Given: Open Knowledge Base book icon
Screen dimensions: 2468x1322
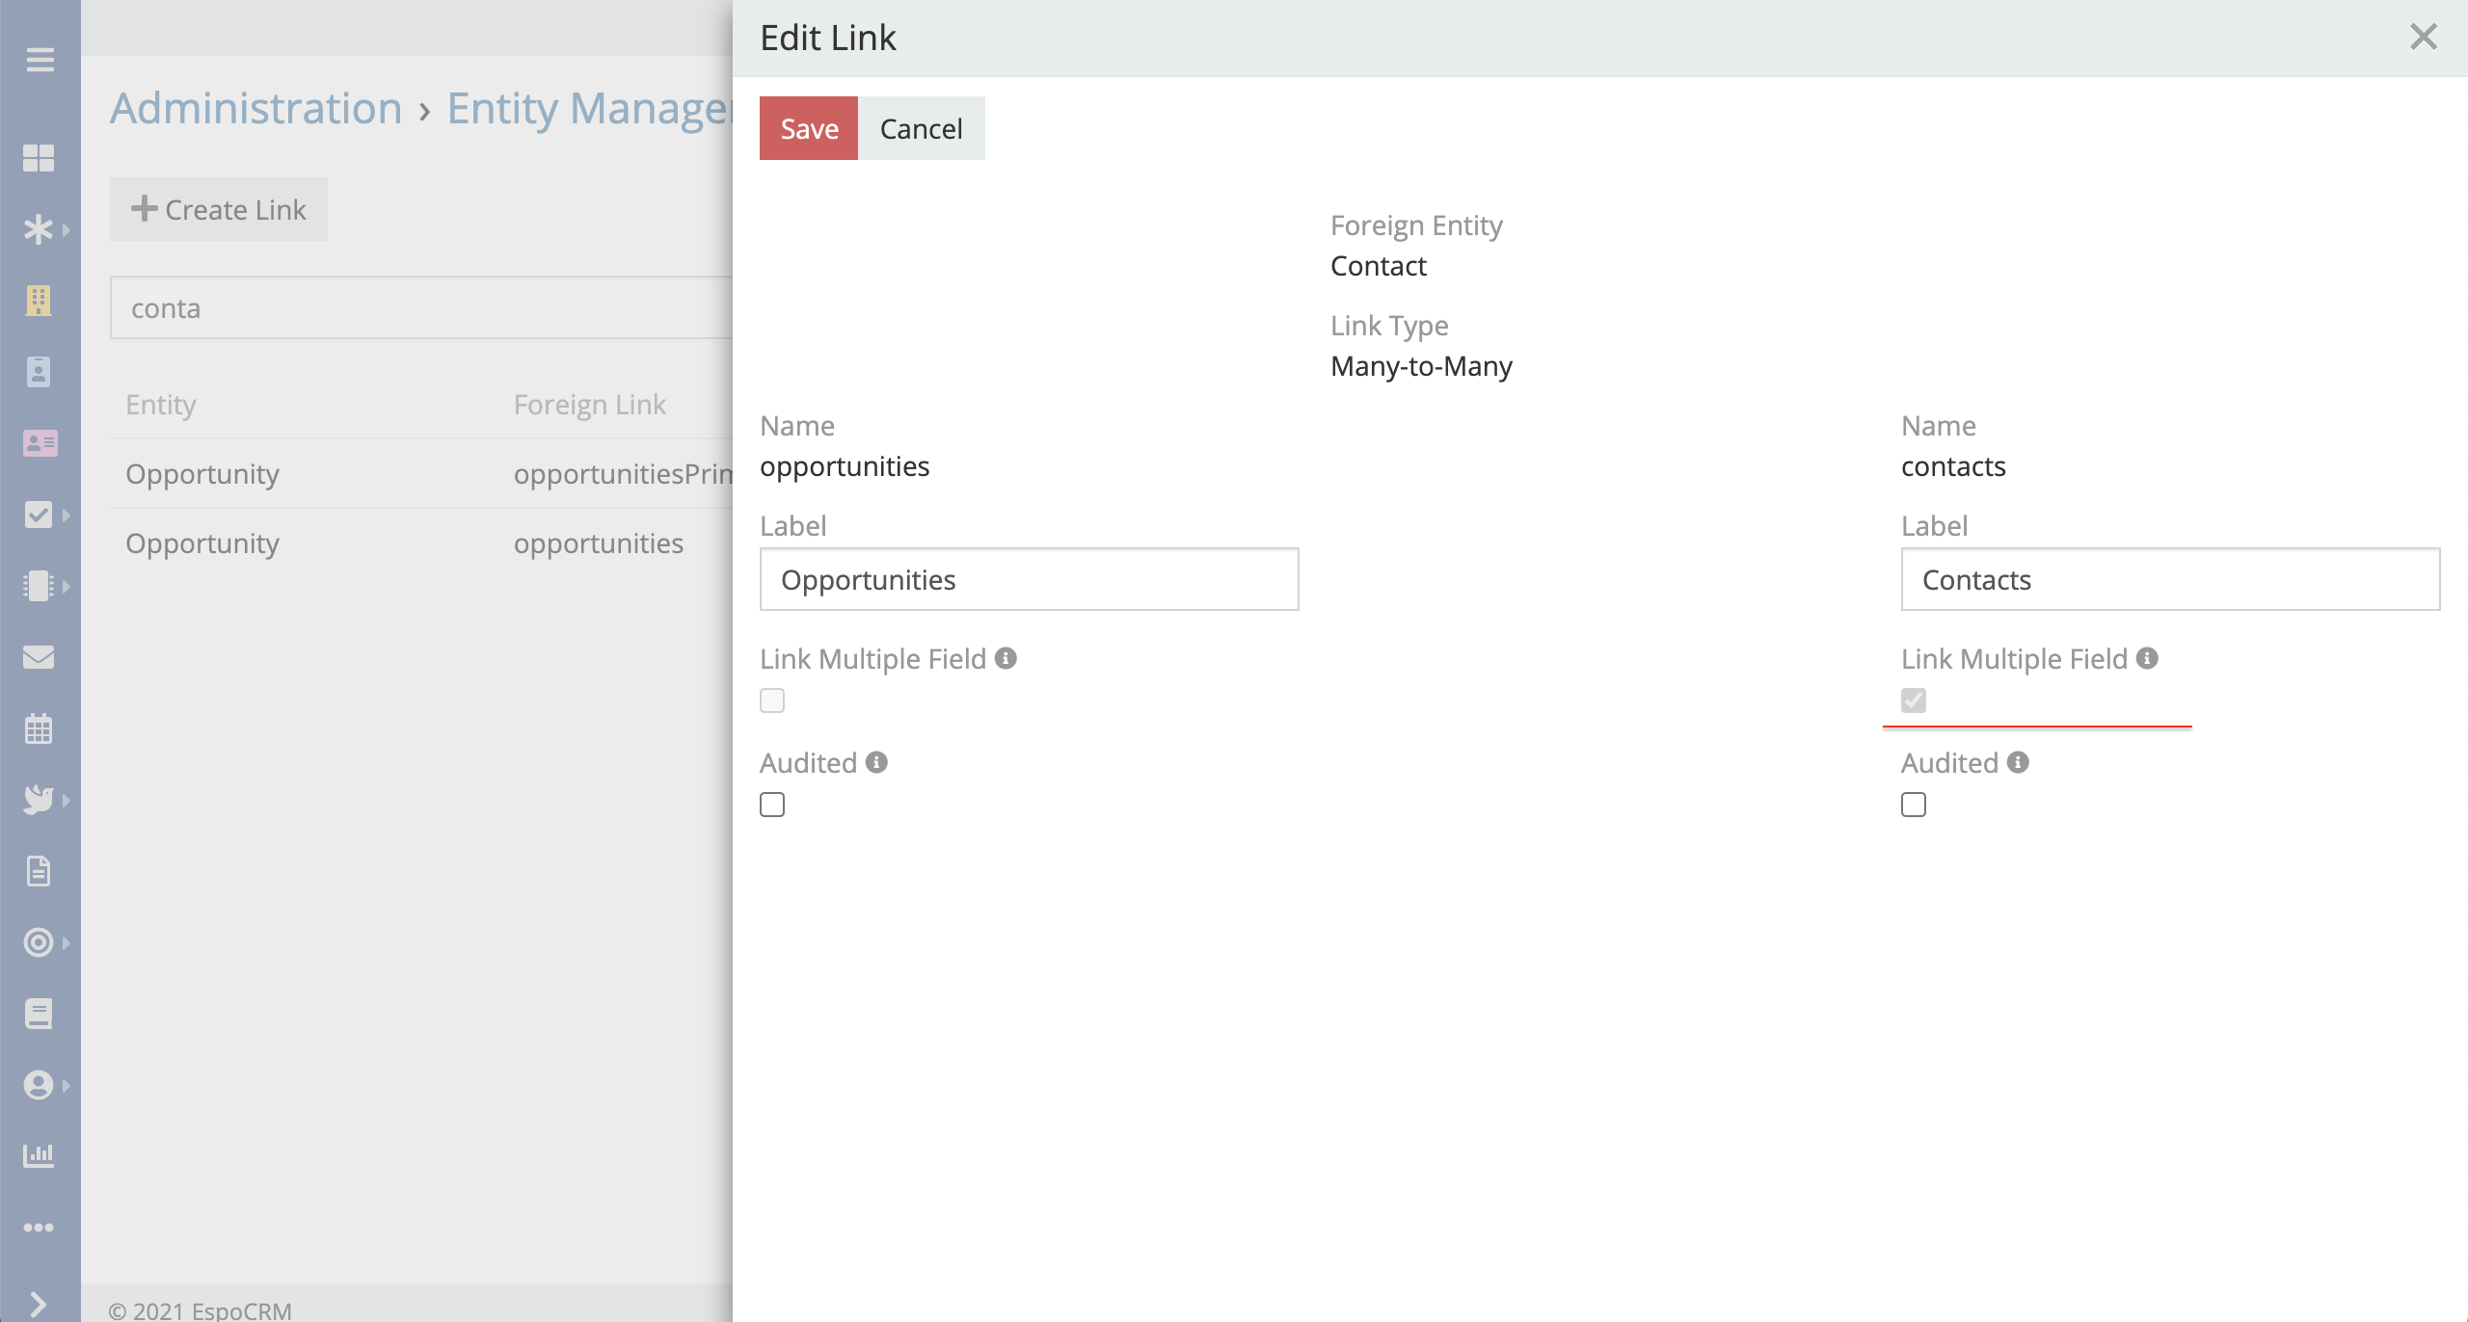Looking at the screenshot, I should 39,1014.
